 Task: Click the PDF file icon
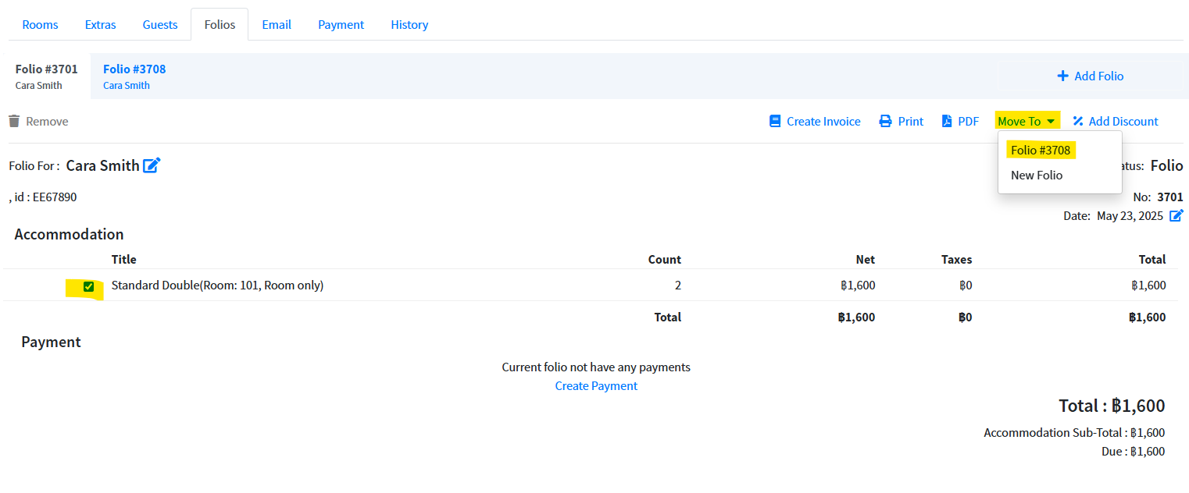pos(946,122)
